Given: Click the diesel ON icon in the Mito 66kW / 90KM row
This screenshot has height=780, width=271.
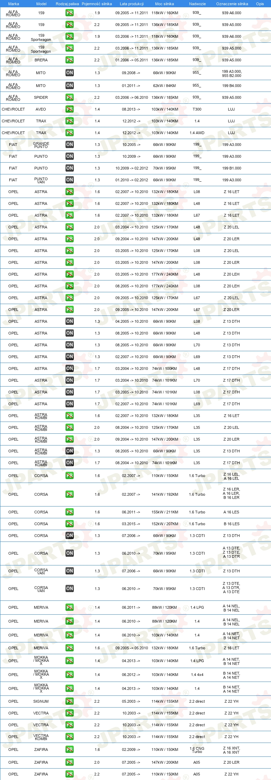Looking at the screenshot, I should pyautogui.click(x=69, y=73).
